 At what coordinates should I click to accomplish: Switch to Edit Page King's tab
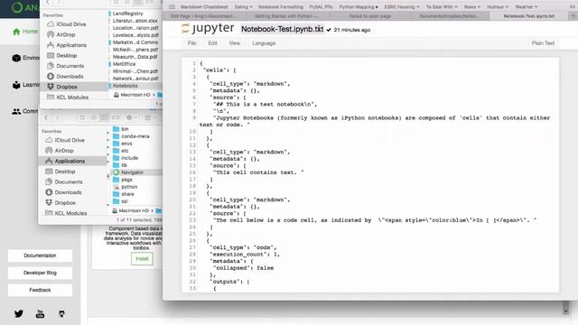pos(203,16)
